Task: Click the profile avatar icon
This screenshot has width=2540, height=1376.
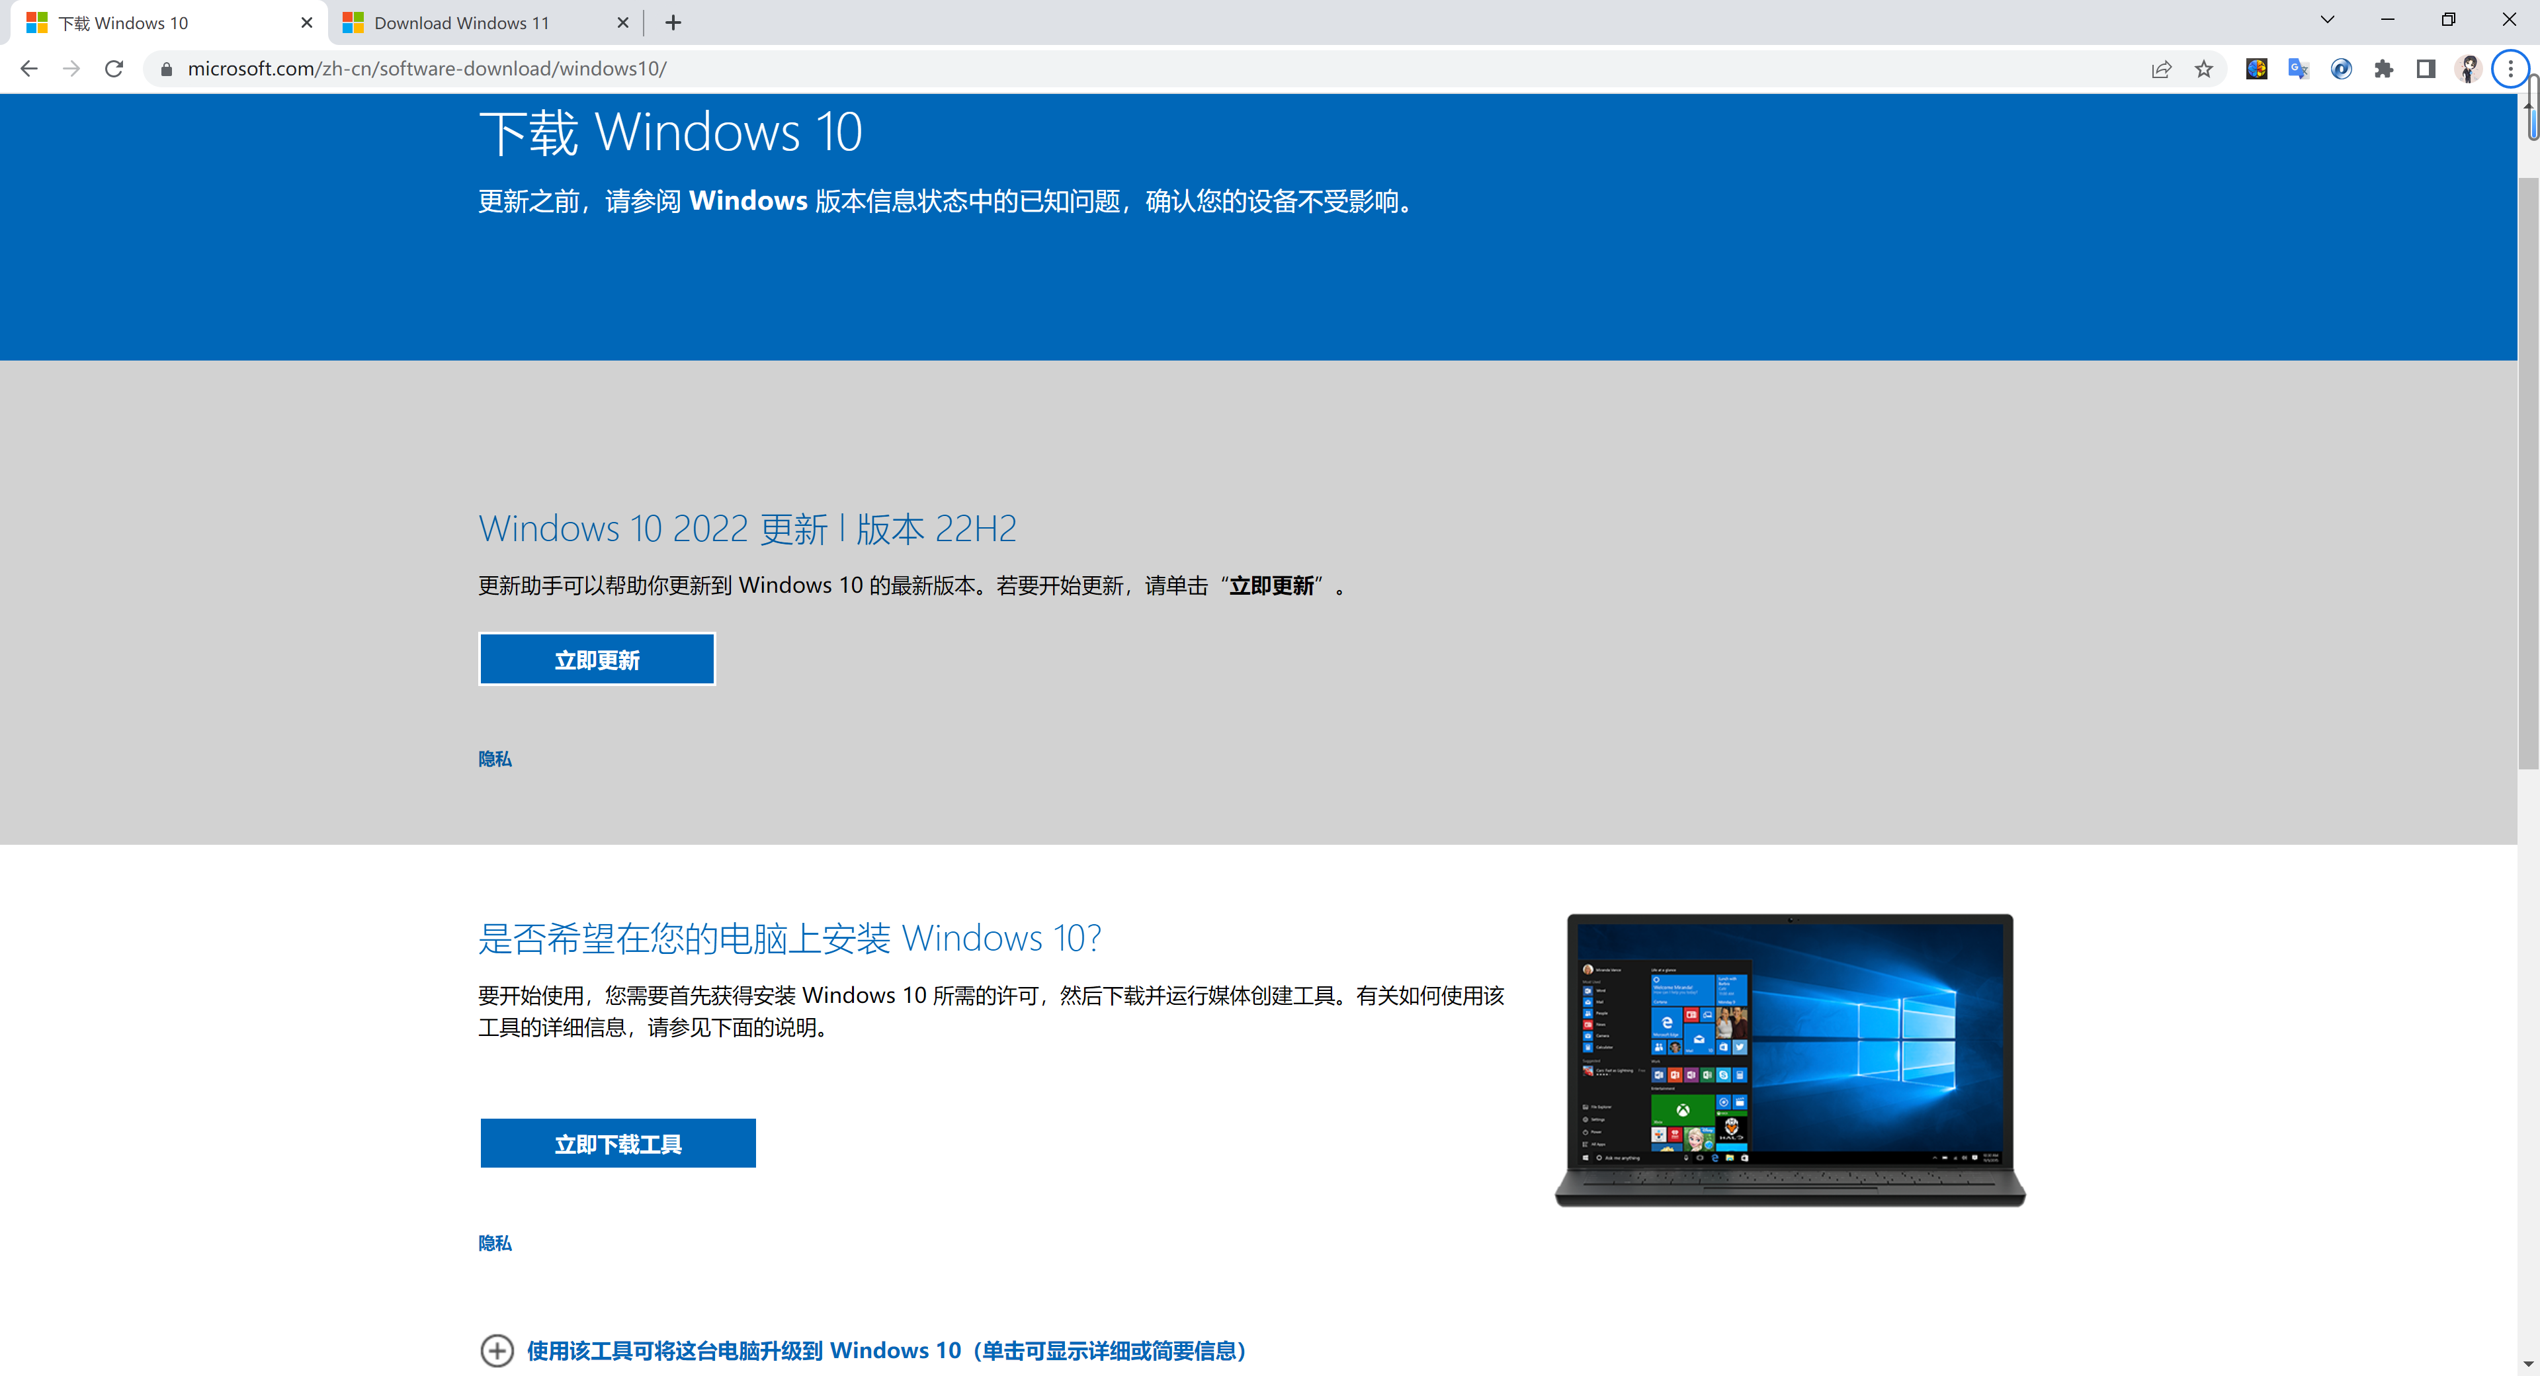Action: coord(2468,68)
